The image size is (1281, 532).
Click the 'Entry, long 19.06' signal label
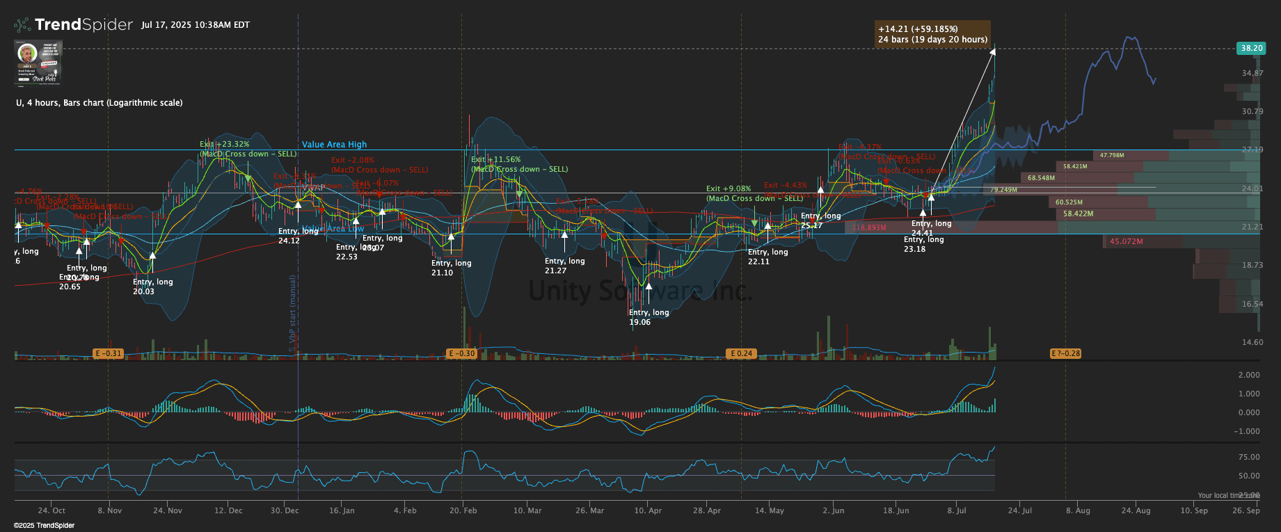[x=649, y=317]
